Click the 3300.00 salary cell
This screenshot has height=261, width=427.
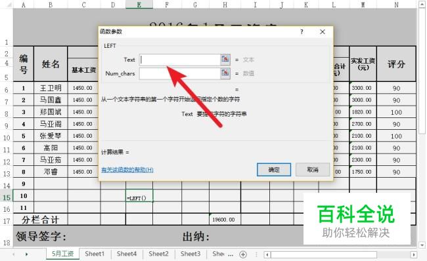363,88
